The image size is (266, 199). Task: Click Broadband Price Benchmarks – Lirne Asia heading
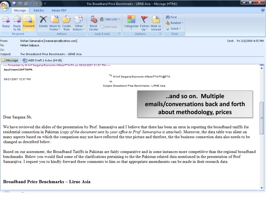47,182
